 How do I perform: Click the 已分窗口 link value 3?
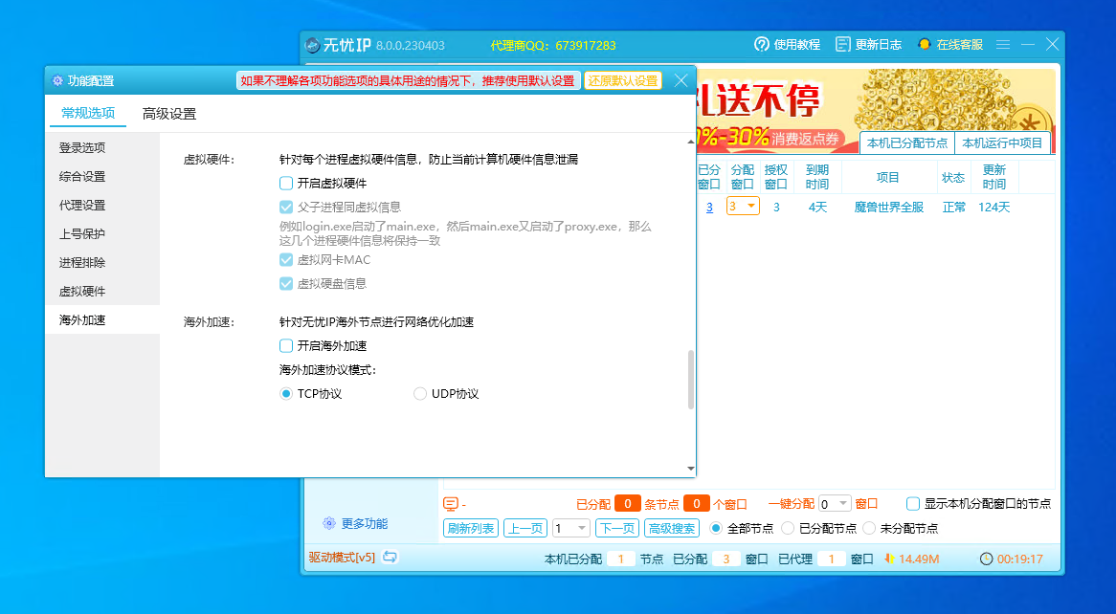[x=709, y=207]
